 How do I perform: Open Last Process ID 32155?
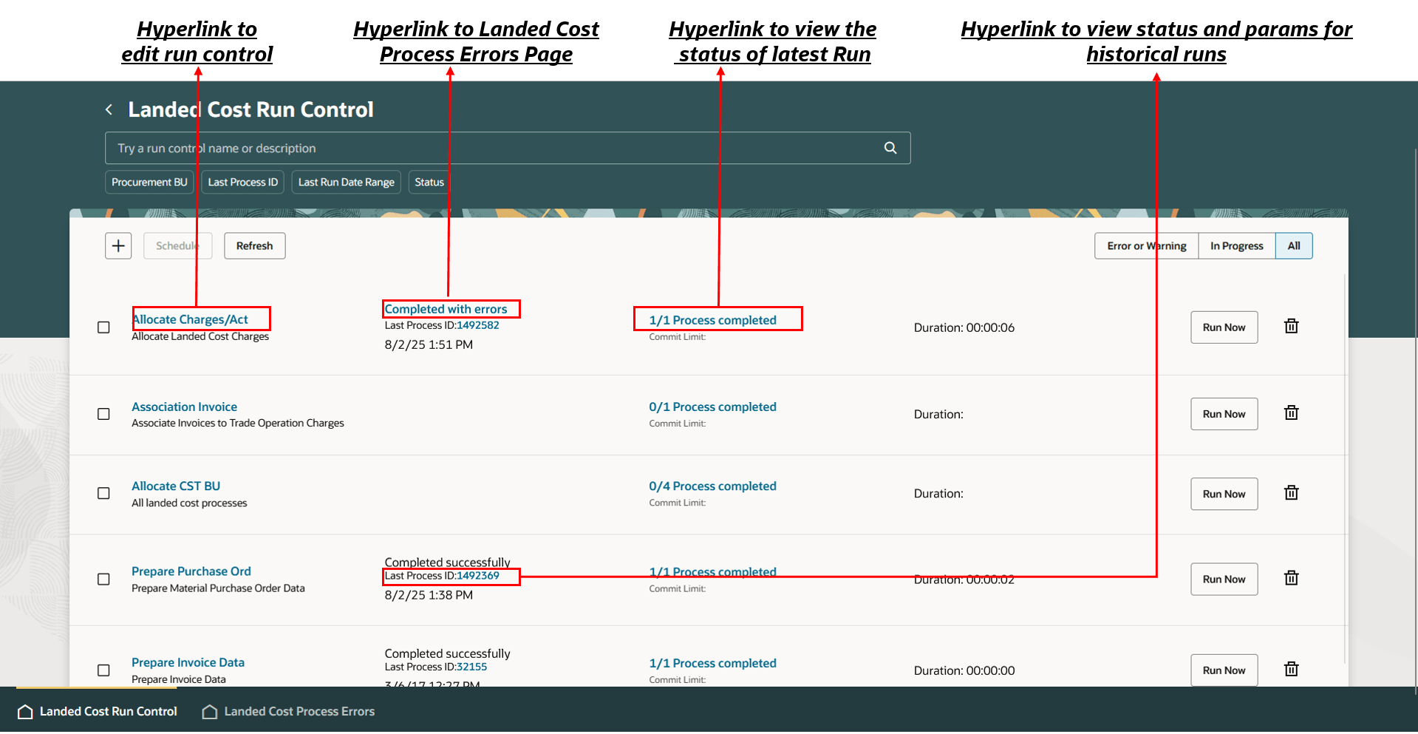point(472,667)
